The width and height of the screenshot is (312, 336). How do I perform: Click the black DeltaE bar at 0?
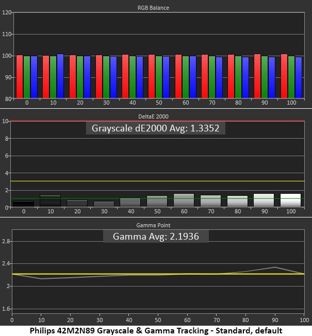pos(24,204)
